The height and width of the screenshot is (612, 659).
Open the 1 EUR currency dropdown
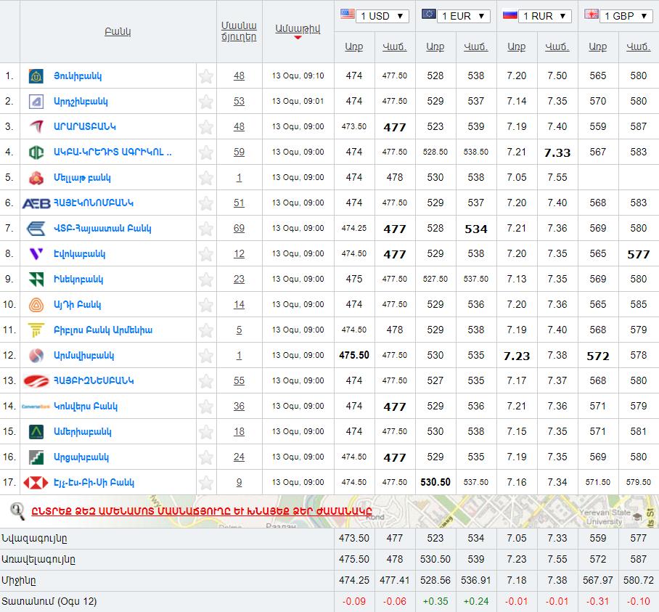click(x=466, y=16)
